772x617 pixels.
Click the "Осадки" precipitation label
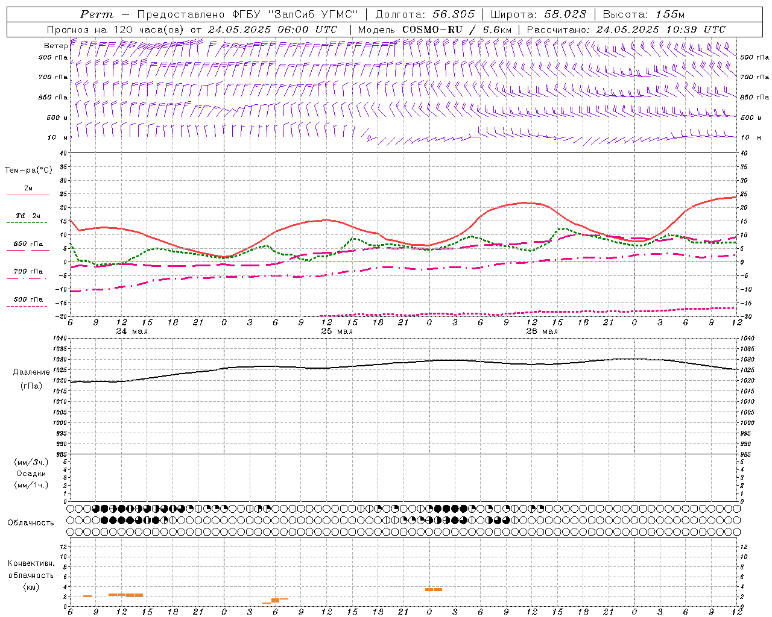point(31,474)
